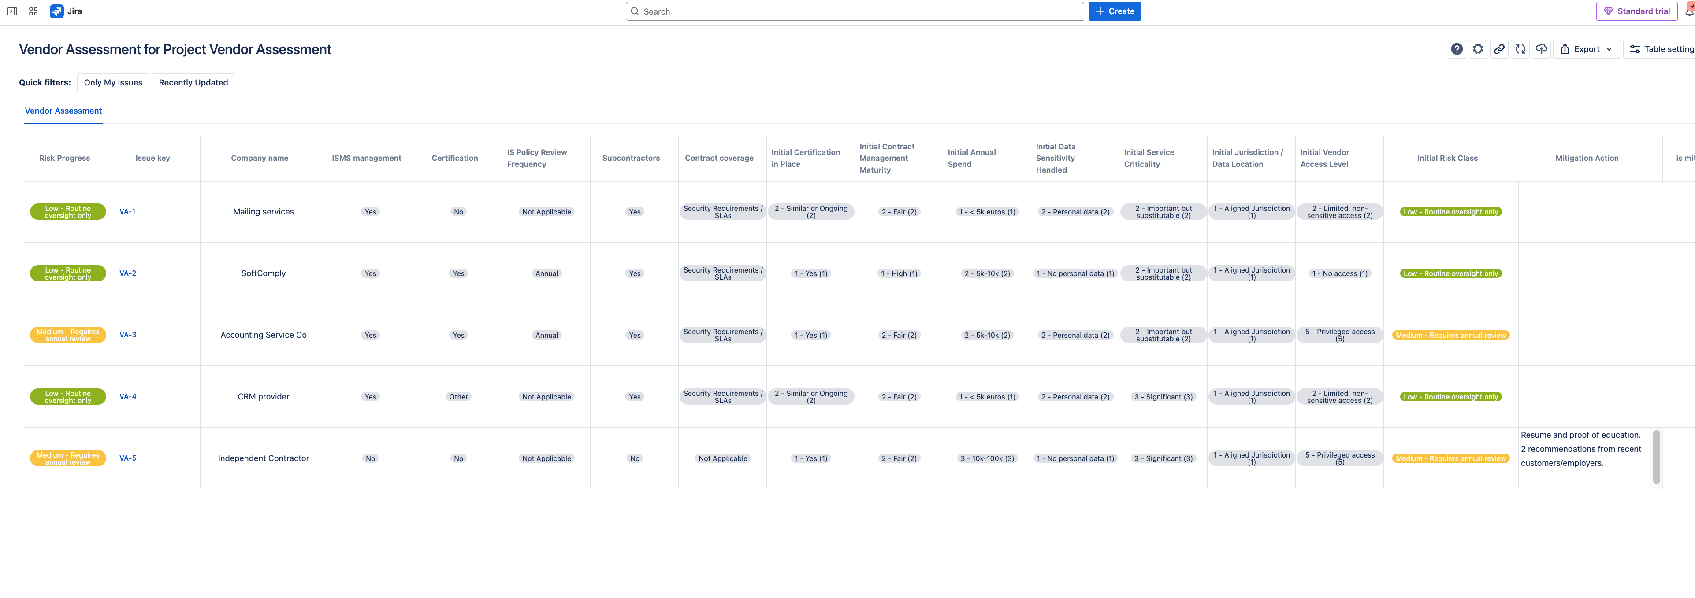Image resolution: width=1695 pixels, height=598 pixels.
Task: Click the Create button
Action: coord(1114,11)
